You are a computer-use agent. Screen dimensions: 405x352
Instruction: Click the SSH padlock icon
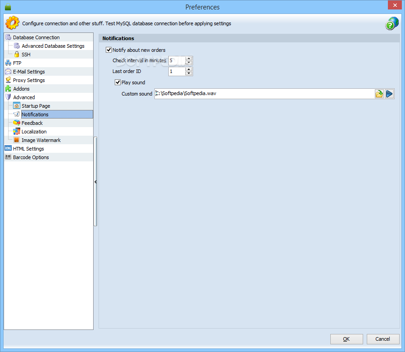[x=17, y=55]
